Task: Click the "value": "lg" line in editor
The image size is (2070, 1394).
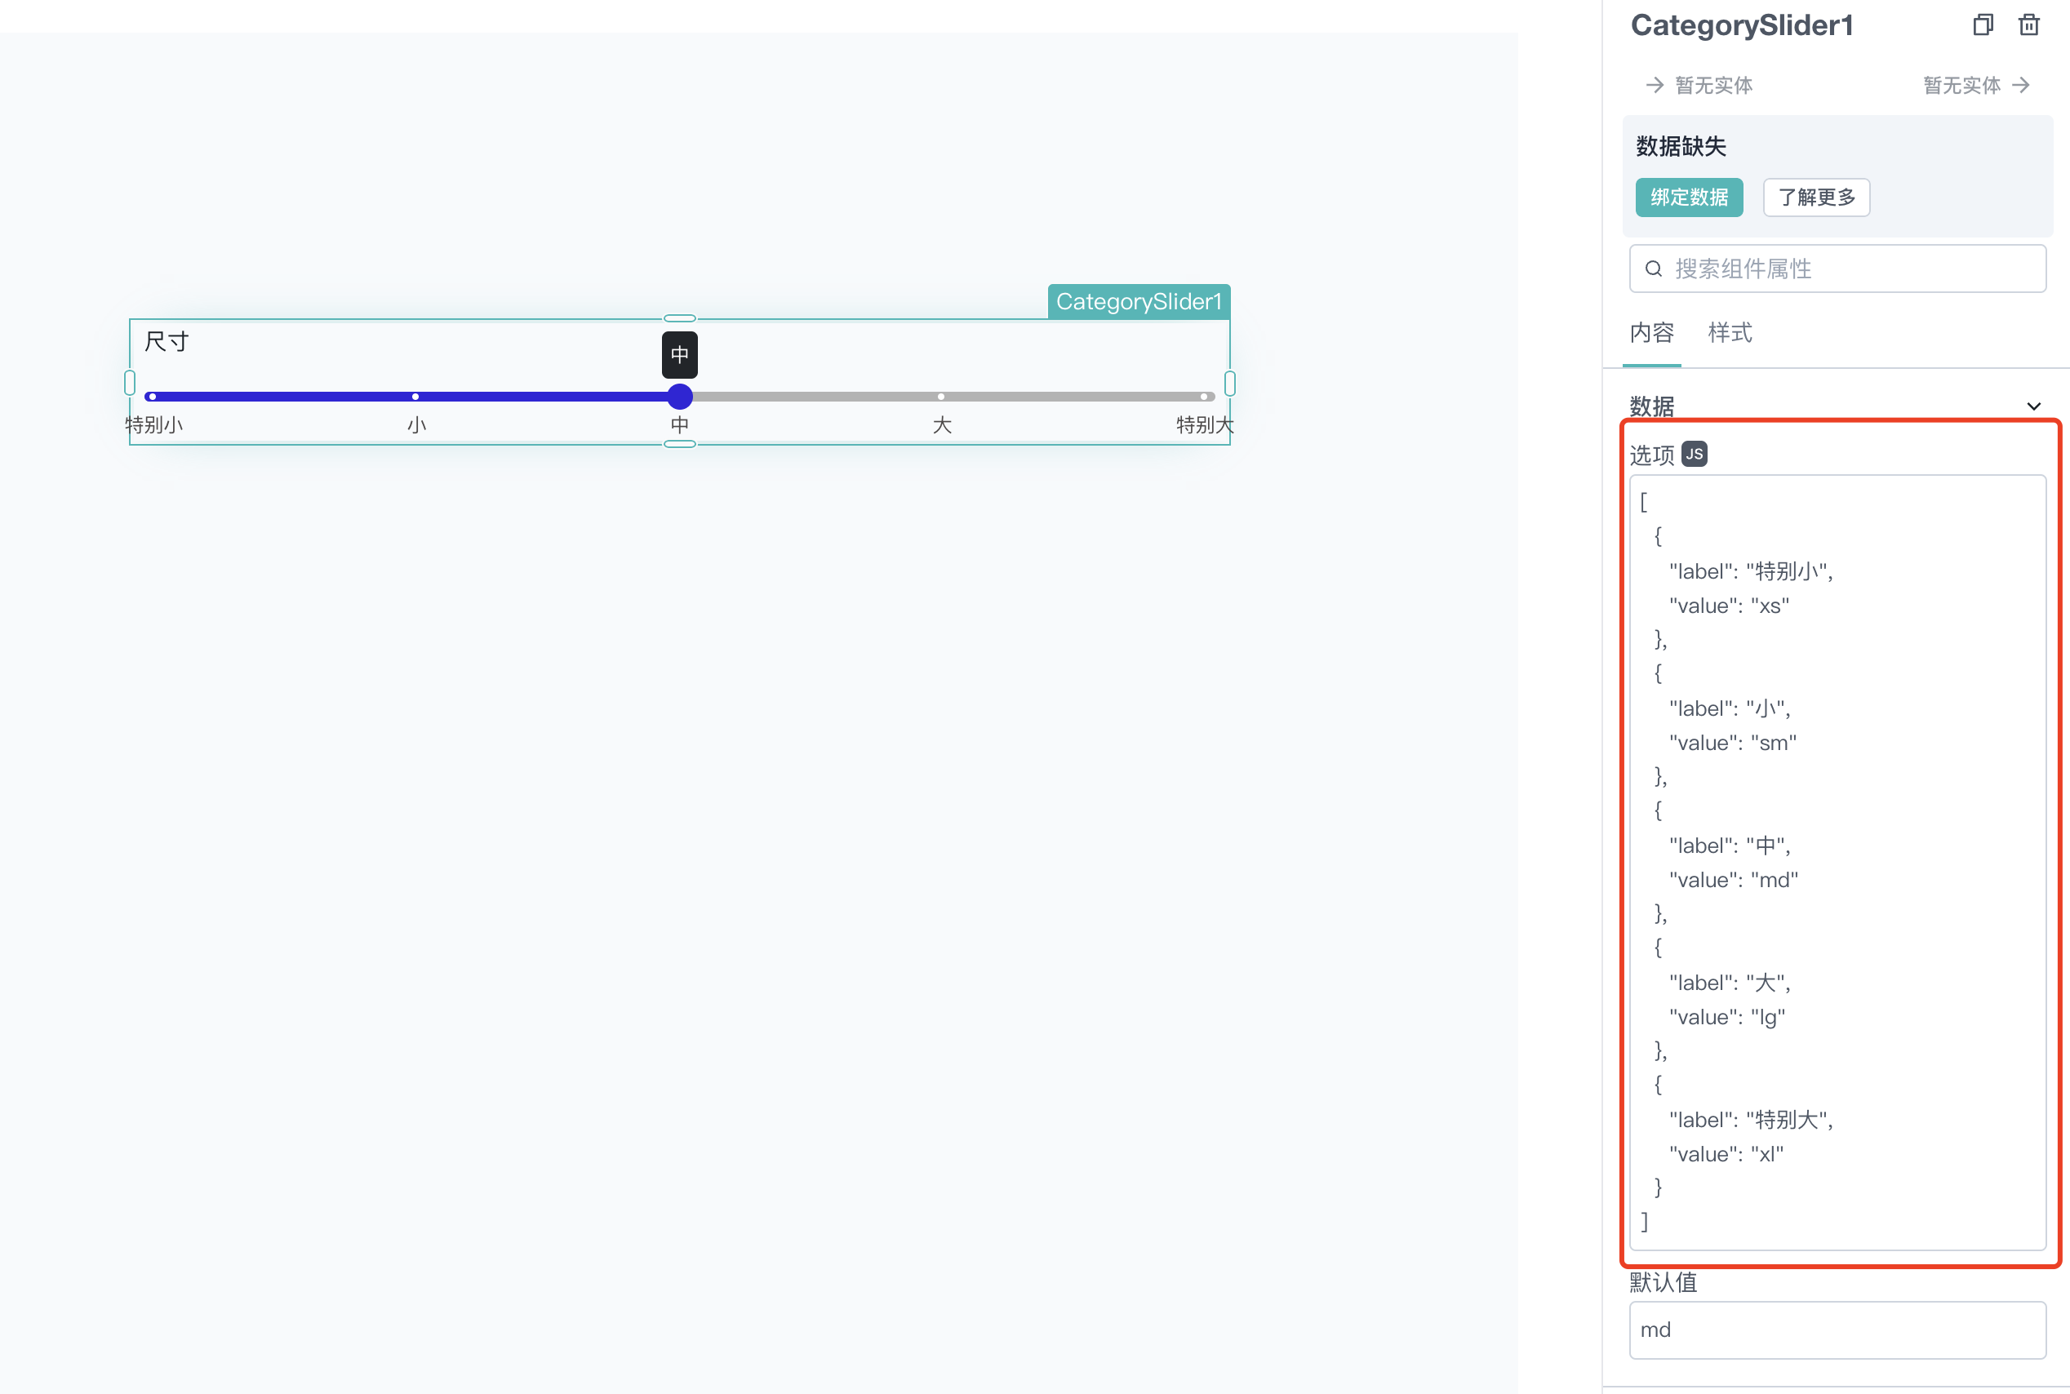Action: click(x=1727, y=1017)
